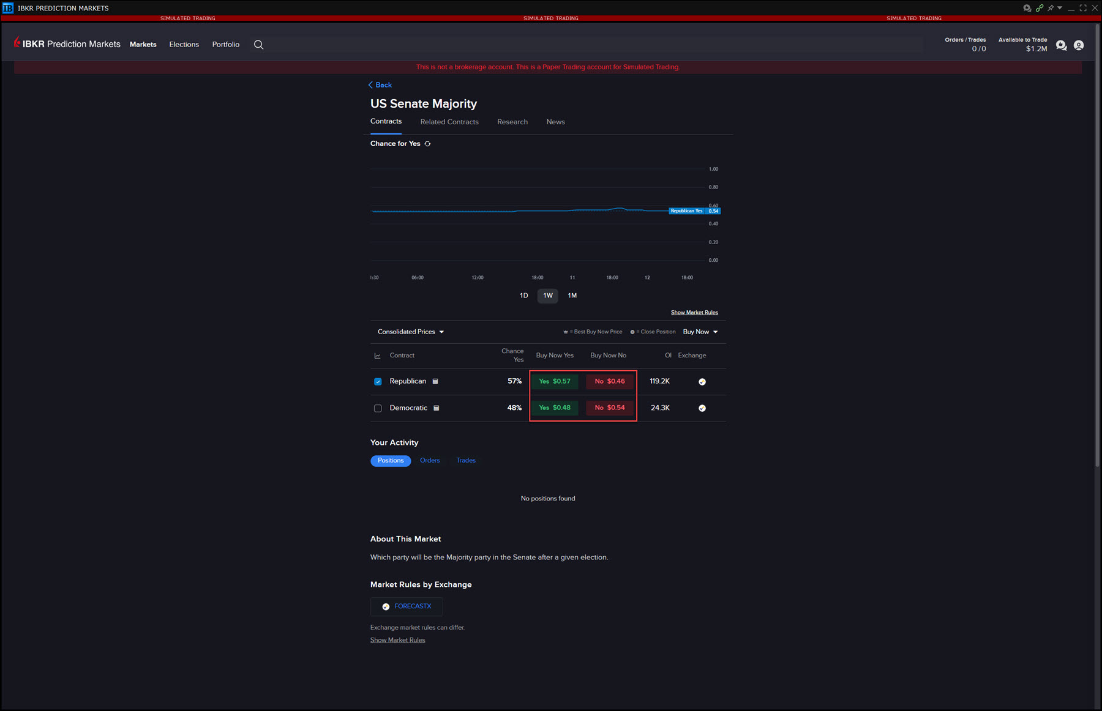Click chart icon in Contract column header
This screenshot has height=711, width=1102.
pyautogui.click(x=377, y=355)
